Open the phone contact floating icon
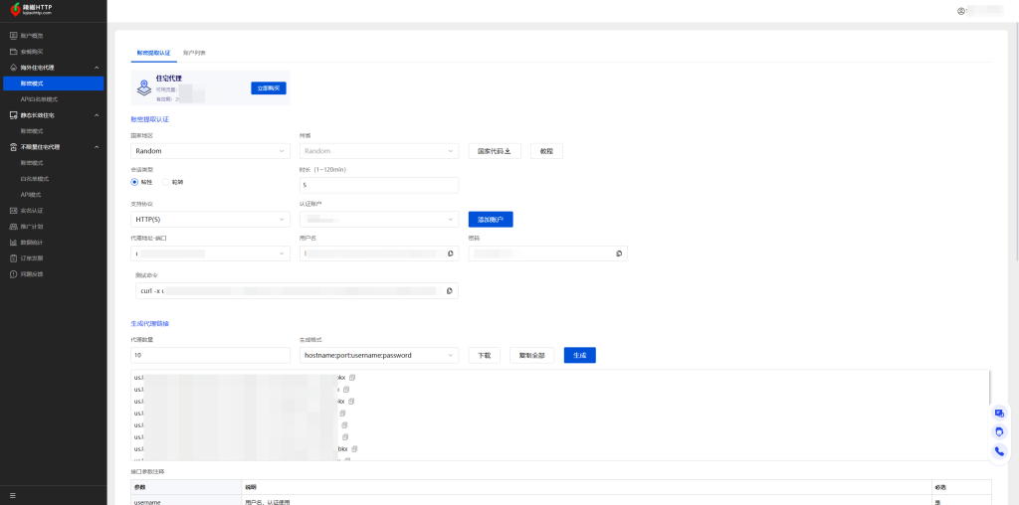1019x505 pixels. click(999, 450)
